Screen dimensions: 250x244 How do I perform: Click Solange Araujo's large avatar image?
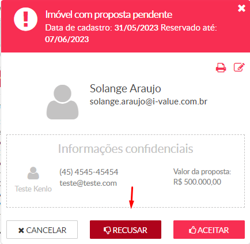[62, 102]
